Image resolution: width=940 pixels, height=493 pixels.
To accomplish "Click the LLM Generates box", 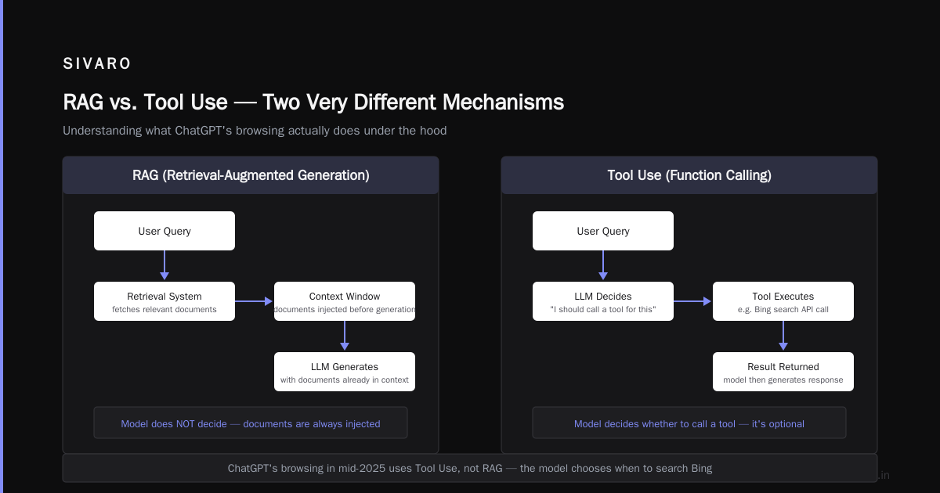I will [x=345, y=372].
